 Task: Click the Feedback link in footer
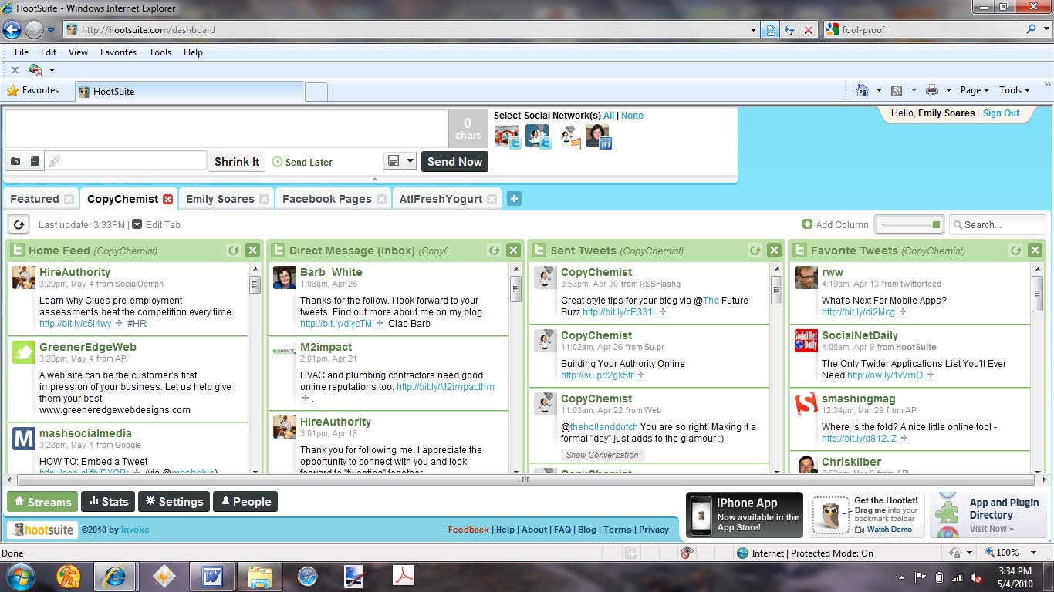click(x=468, y=530)
